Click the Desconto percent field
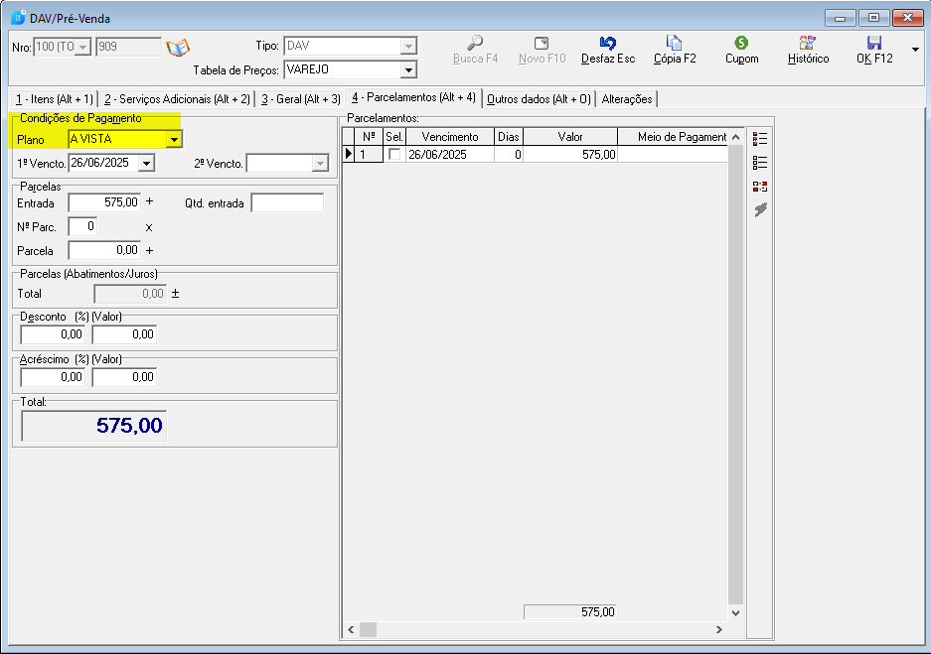931x654 pixels. tap(53, 334)
